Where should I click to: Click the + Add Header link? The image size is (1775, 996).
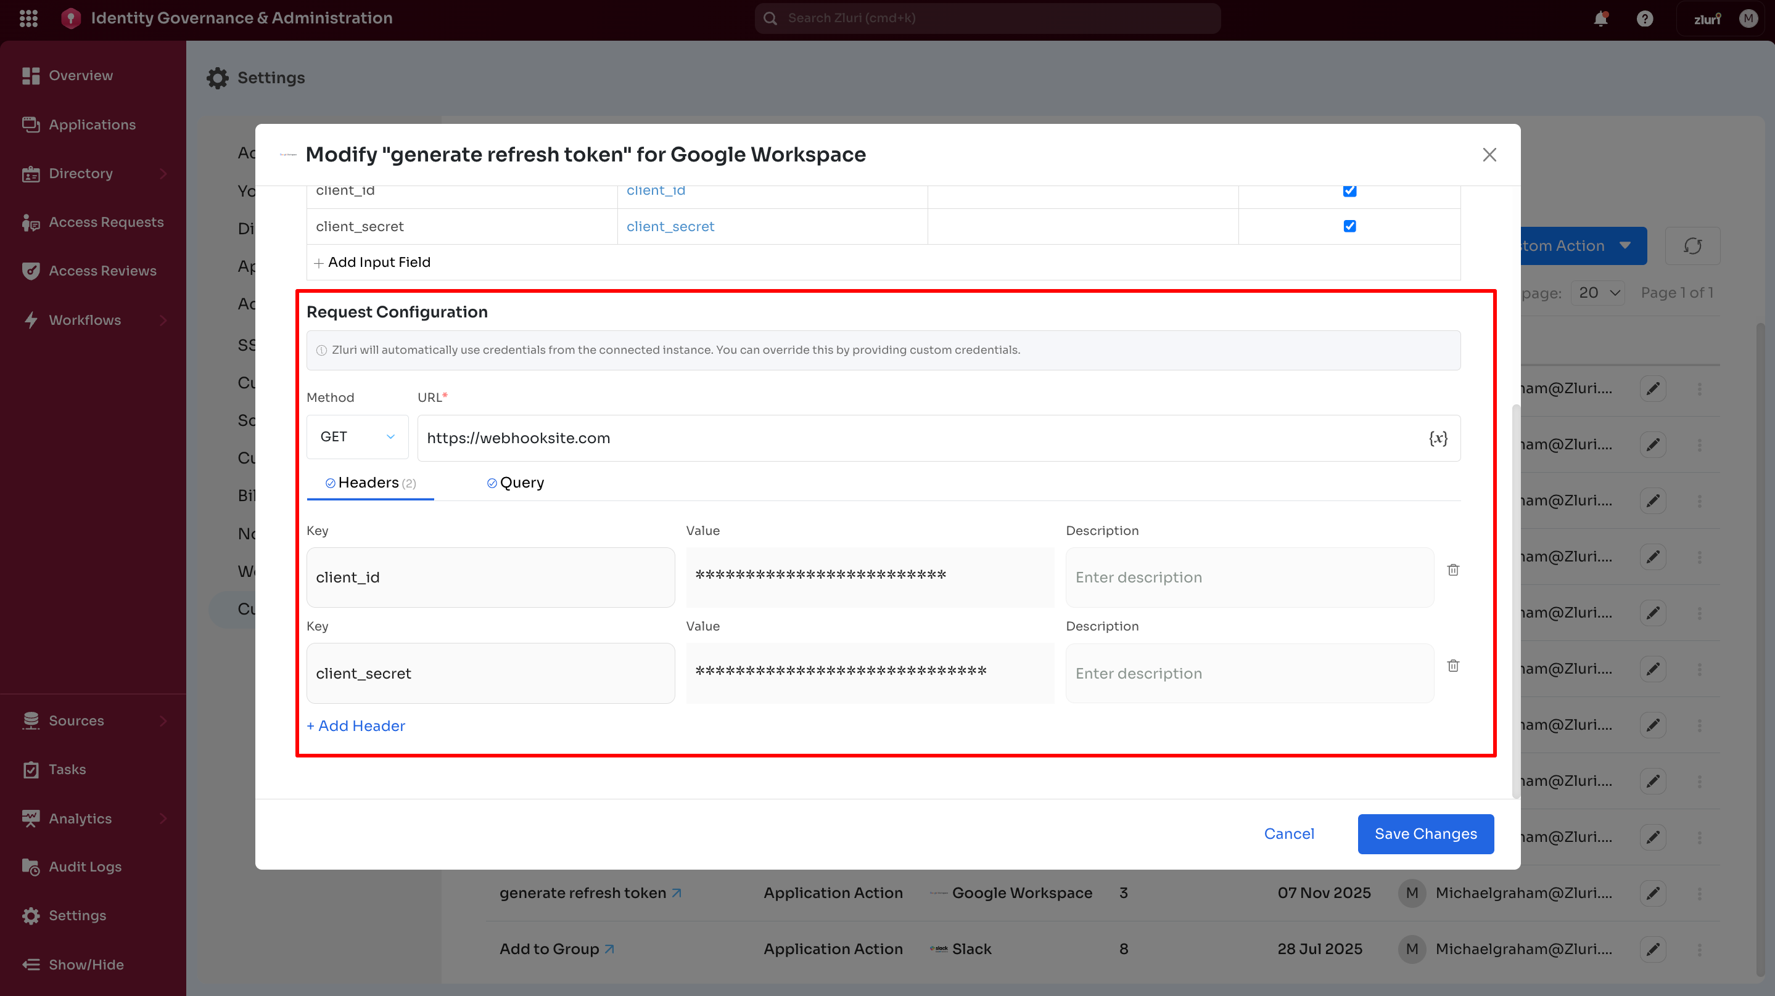coord(355,725)
